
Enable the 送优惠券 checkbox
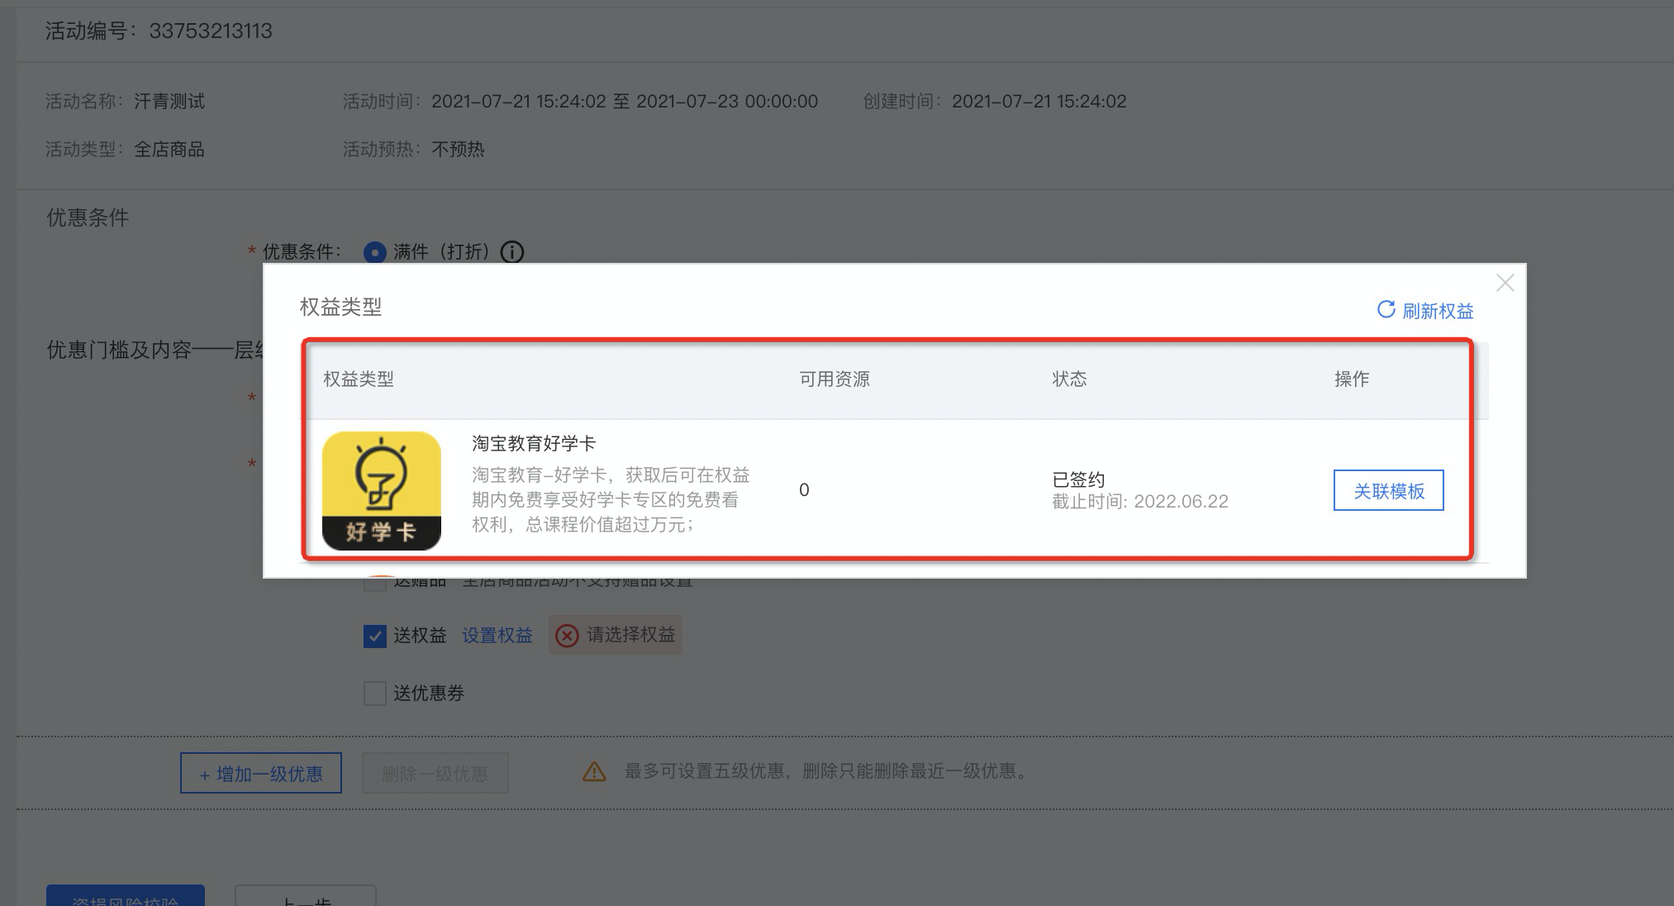coord(375,694)
